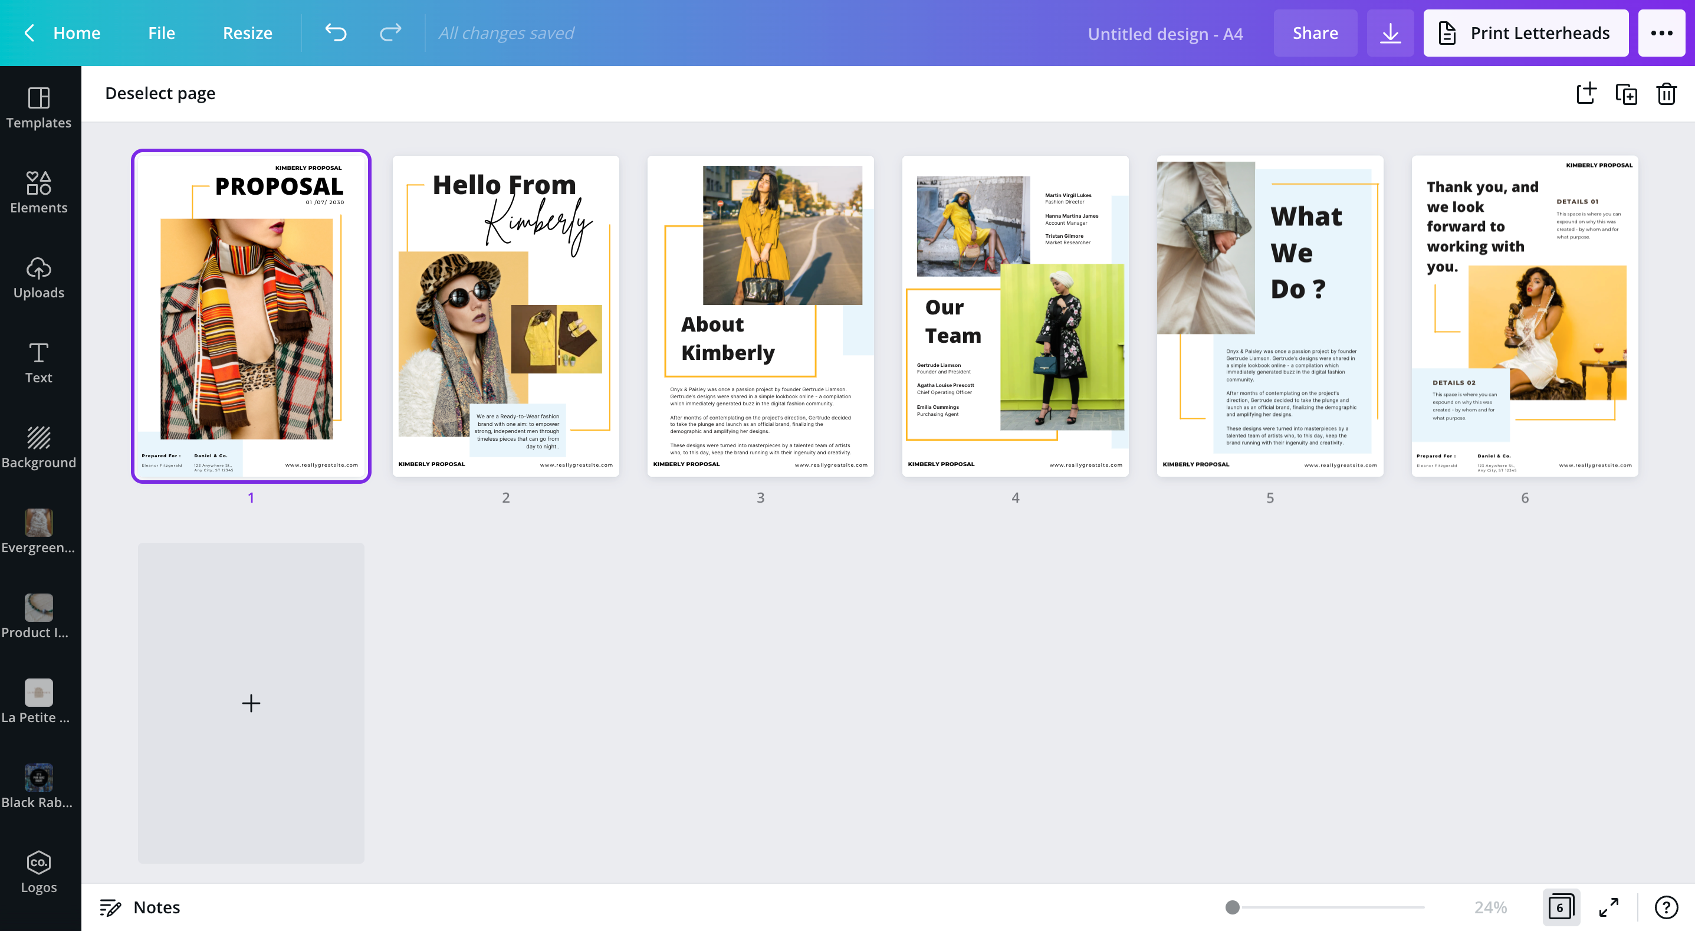Duplicate the selected page
1695x931 pixels.
(1626, 94)
